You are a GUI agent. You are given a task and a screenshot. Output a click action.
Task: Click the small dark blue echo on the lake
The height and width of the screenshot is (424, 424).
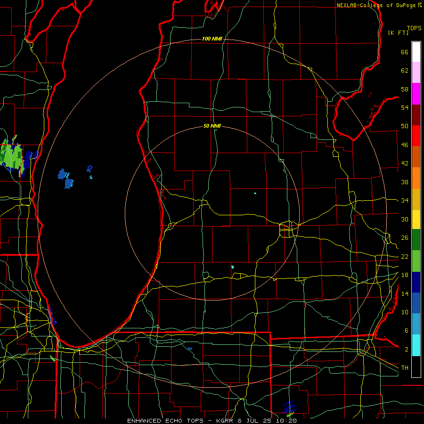[90, 169]
